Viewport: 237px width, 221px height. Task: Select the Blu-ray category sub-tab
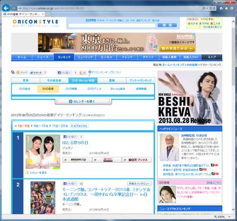(x=118, y=89)
